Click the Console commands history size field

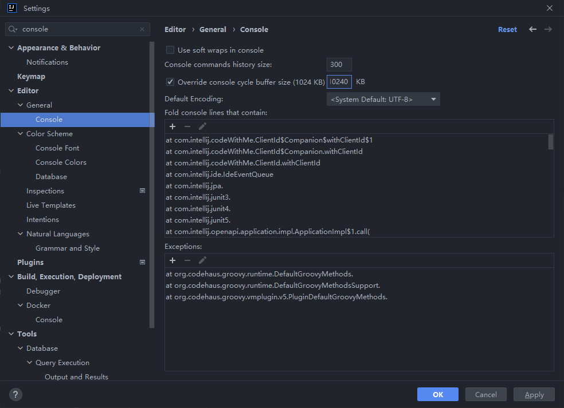point(339,65)
